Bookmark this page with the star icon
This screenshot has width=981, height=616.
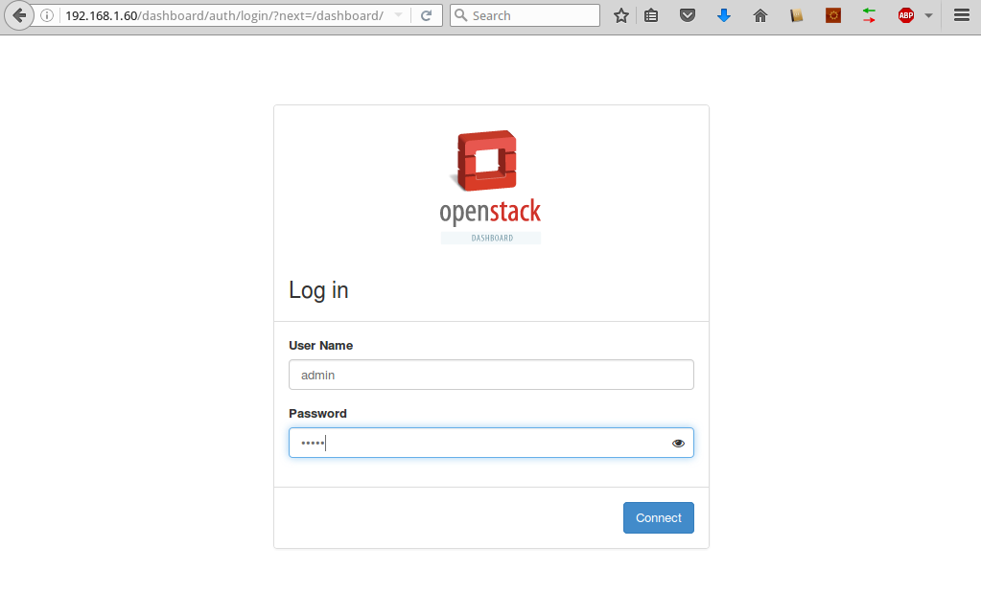point(621,15)
